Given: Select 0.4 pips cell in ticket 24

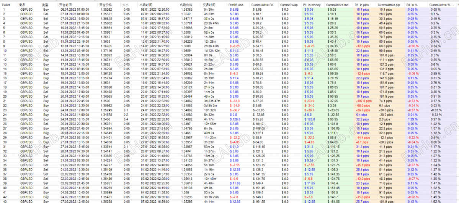Looking at the screenshot, I should [361, 114].
